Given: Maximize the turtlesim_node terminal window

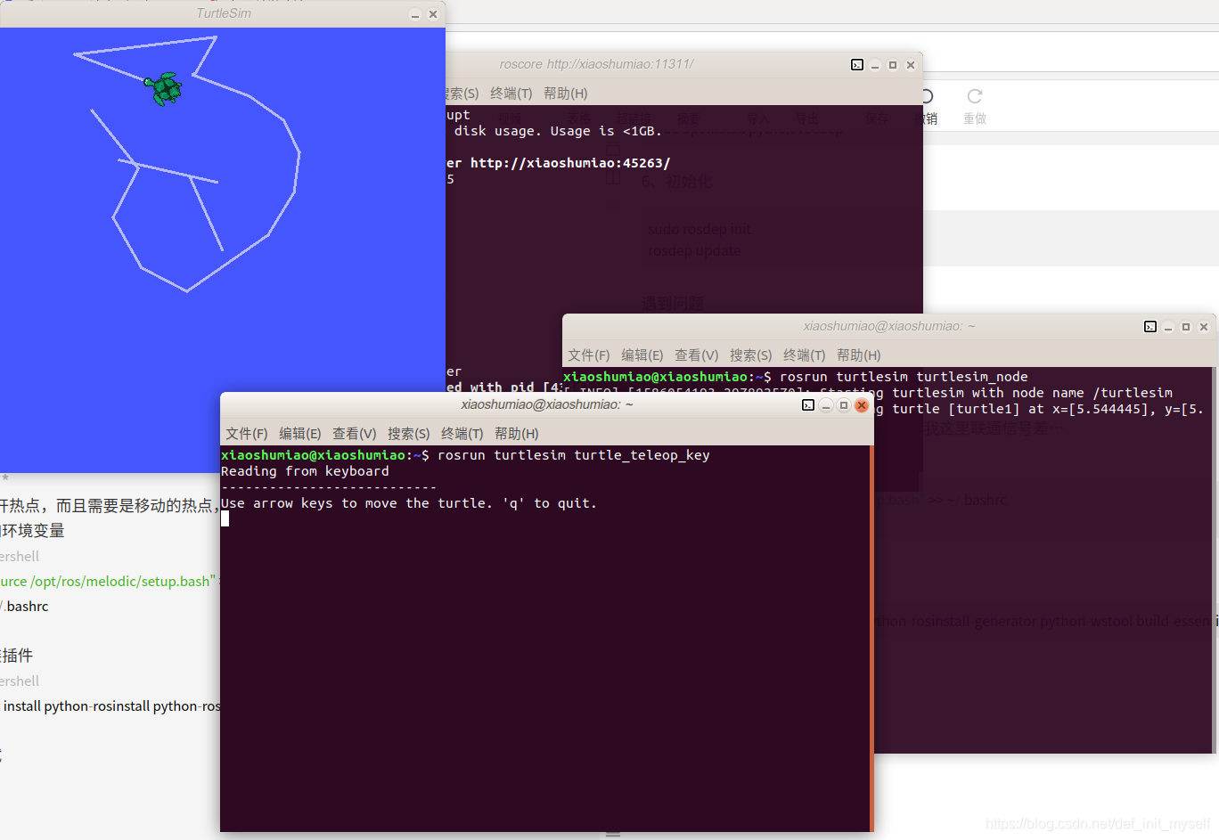Looking at the screenshot, I should pos(1186,327).
